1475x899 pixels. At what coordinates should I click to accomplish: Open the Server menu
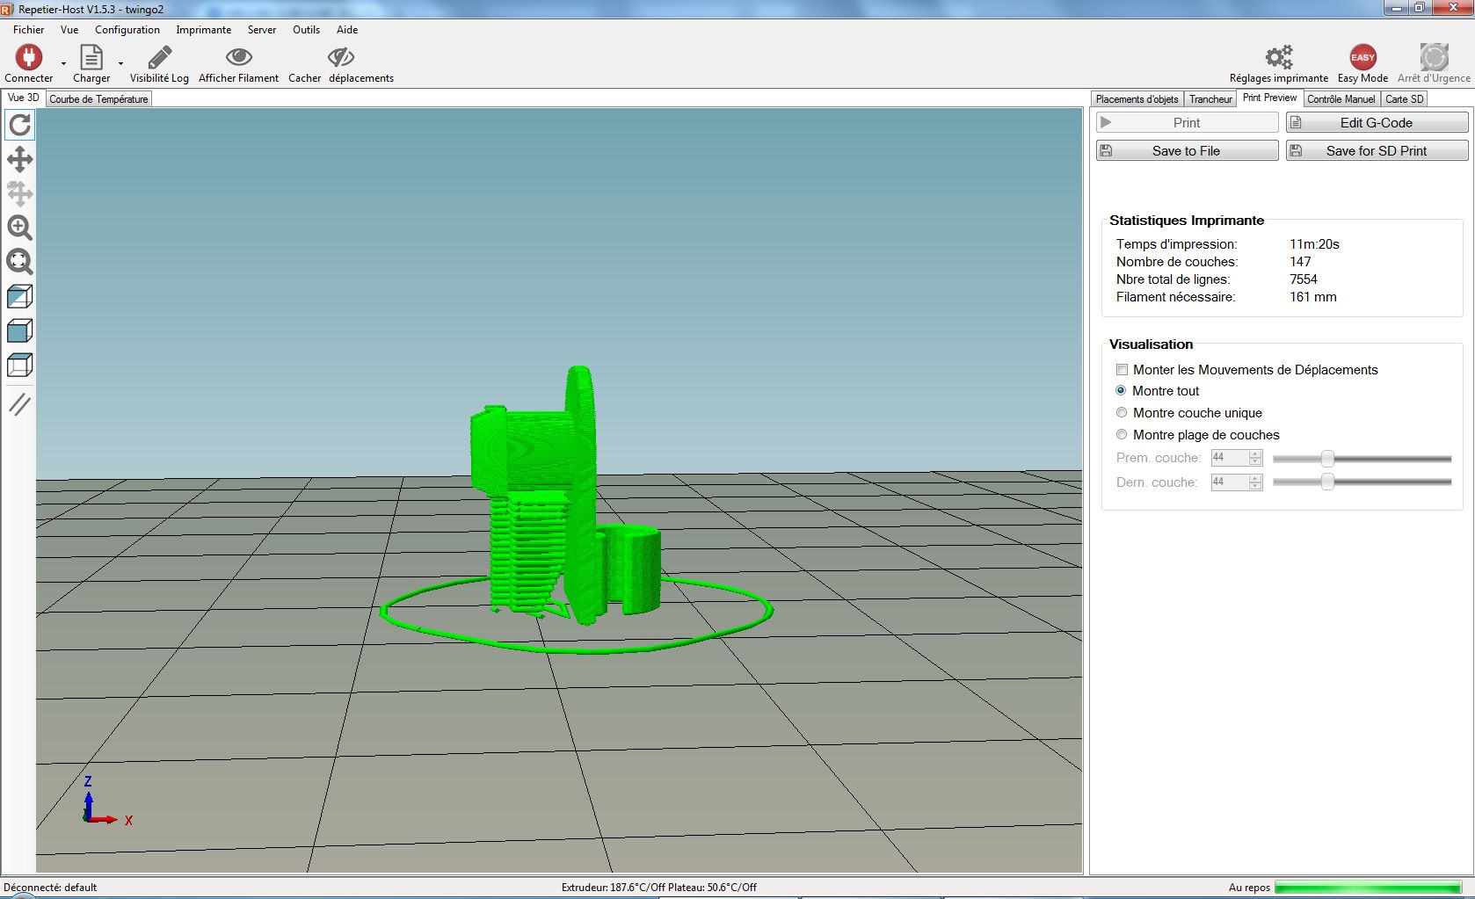click(x=262, y=30)
